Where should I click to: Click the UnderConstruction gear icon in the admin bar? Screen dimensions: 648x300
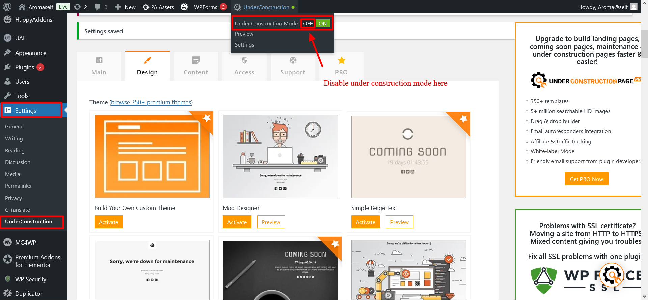[x=237, y=7]
